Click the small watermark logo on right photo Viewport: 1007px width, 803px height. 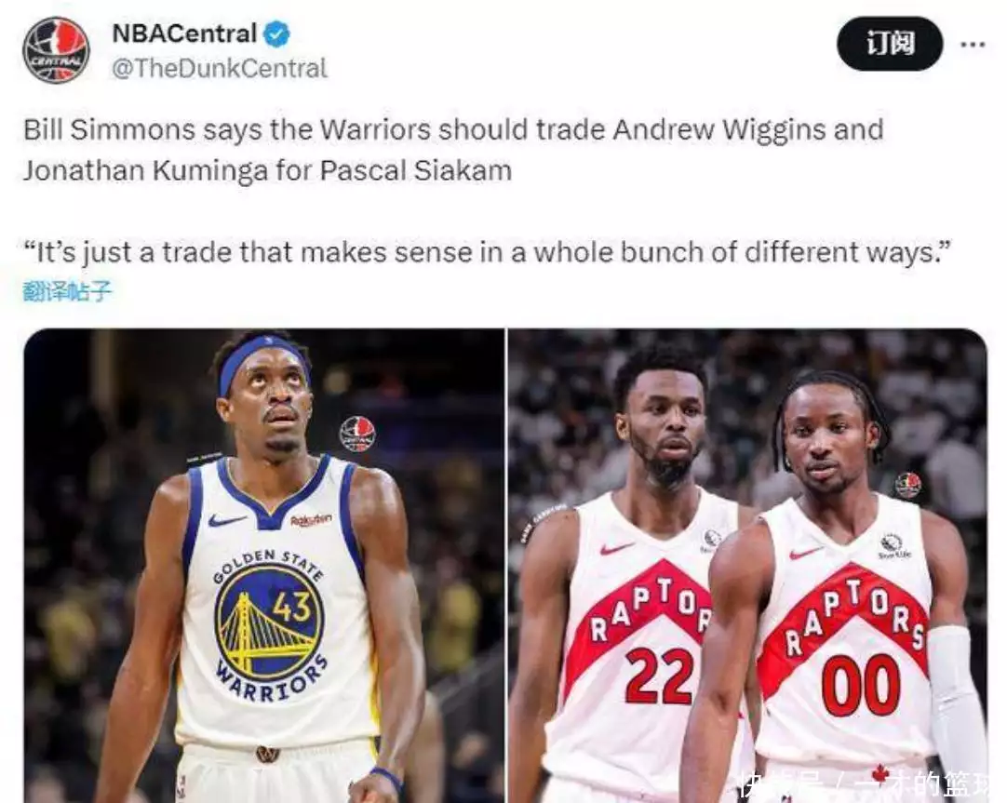(x=908, y=485)
